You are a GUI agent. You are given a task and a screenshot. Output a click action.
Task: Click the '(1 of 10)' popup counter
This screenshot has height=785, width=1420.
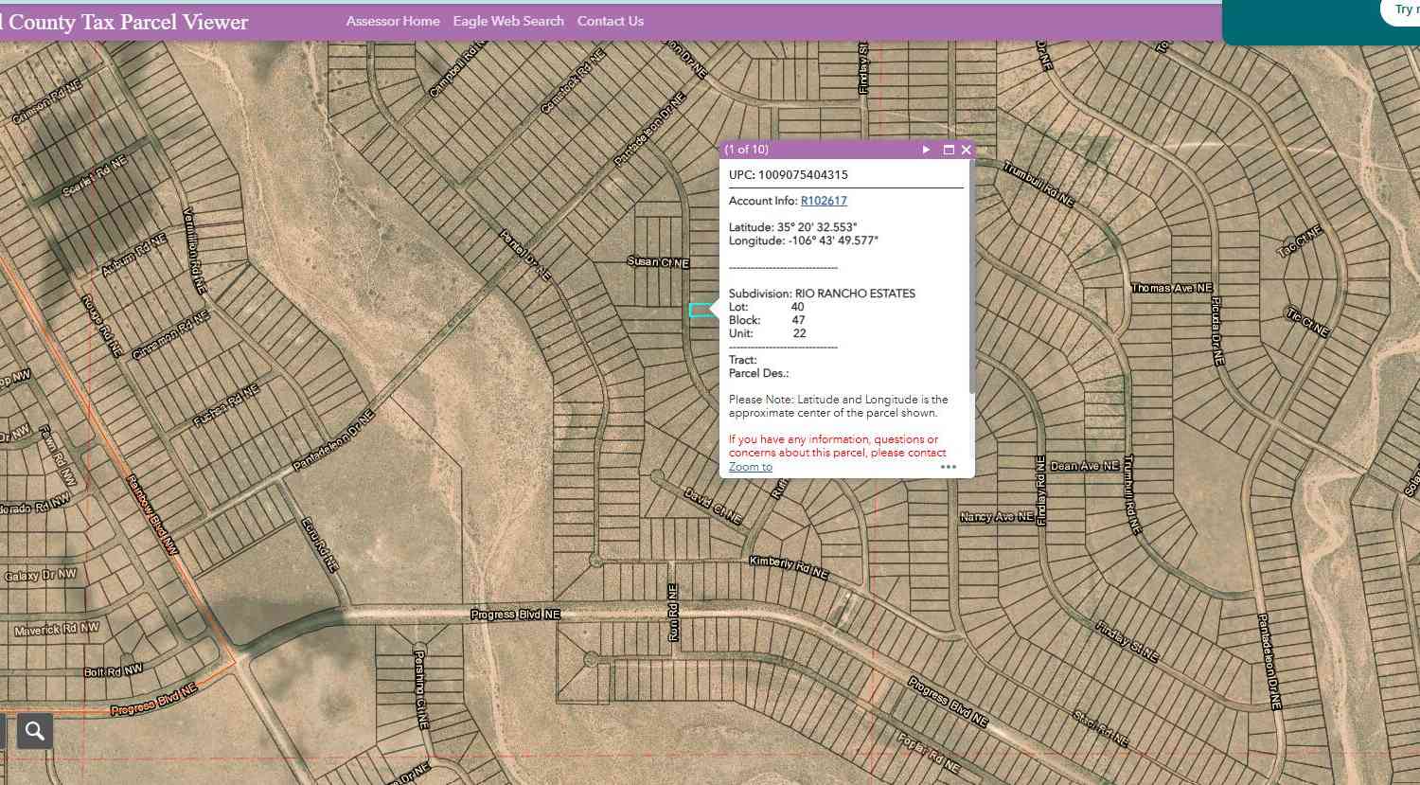(x=747, y=150)
